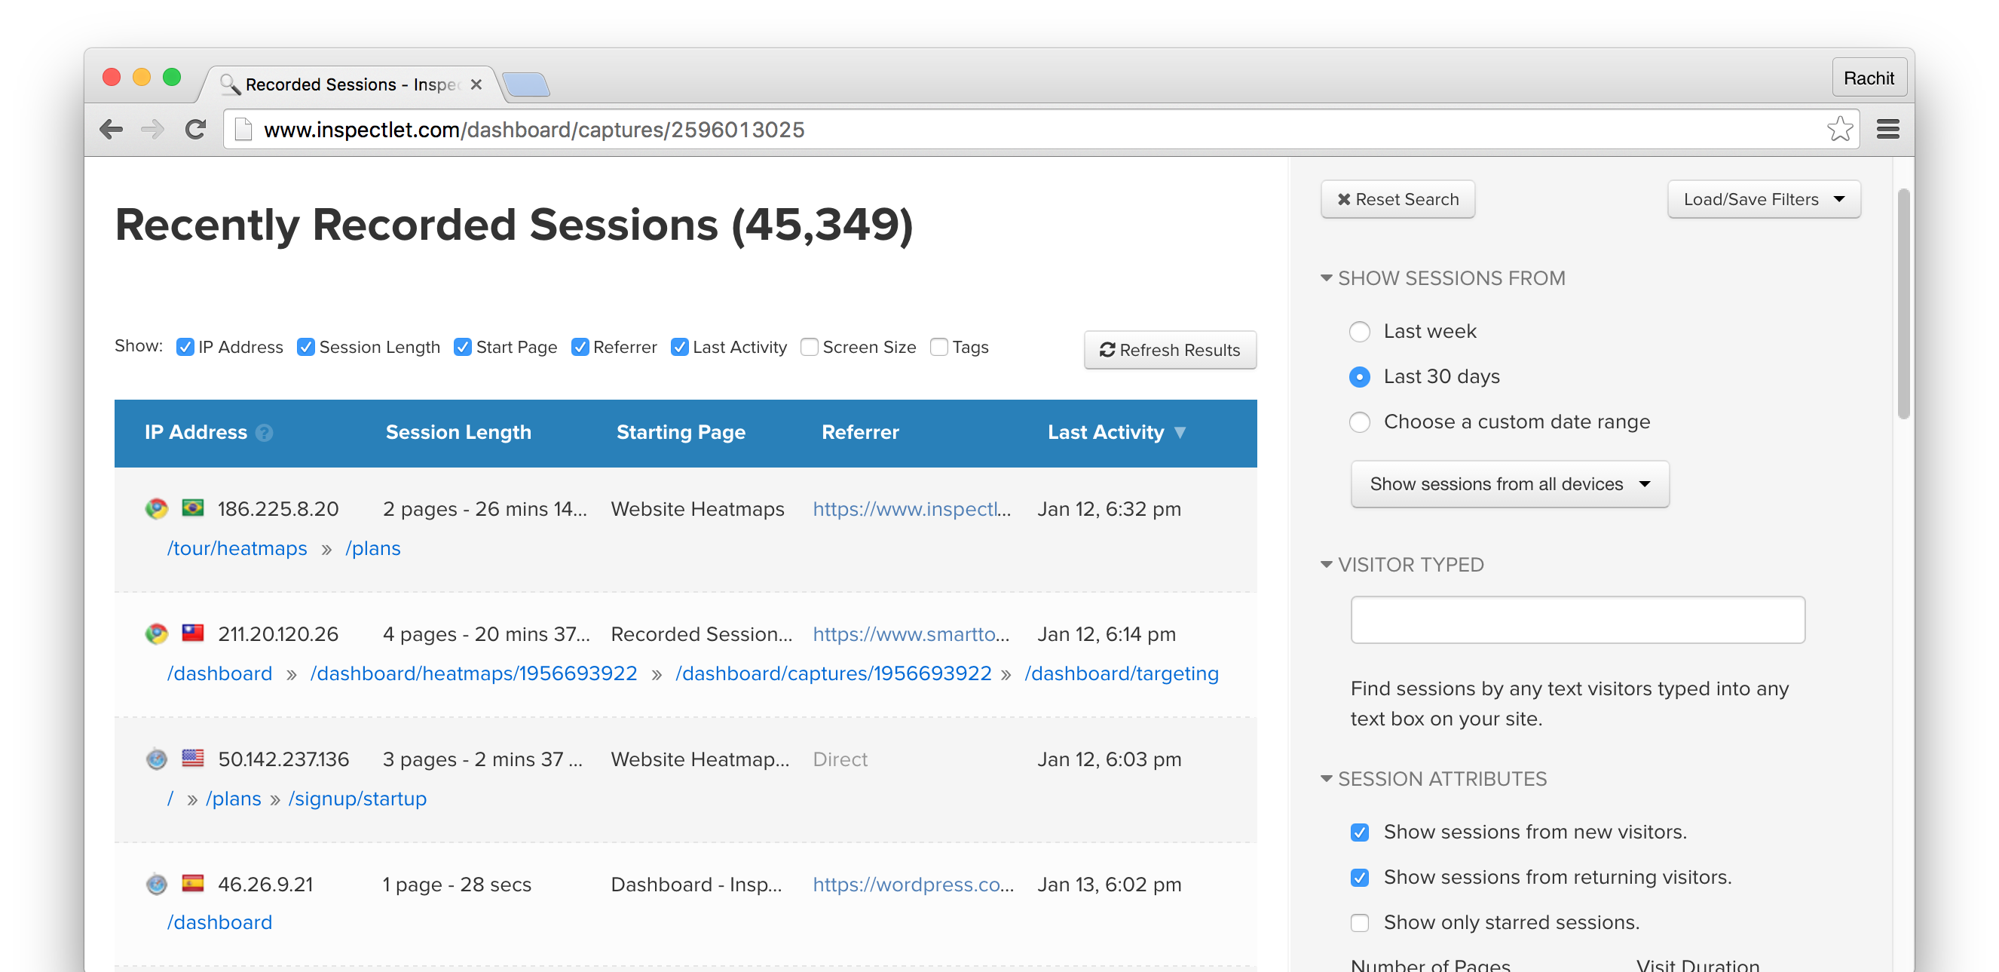
Task: Click '1 page - 28 secs' session length
Action: (456, 885)
